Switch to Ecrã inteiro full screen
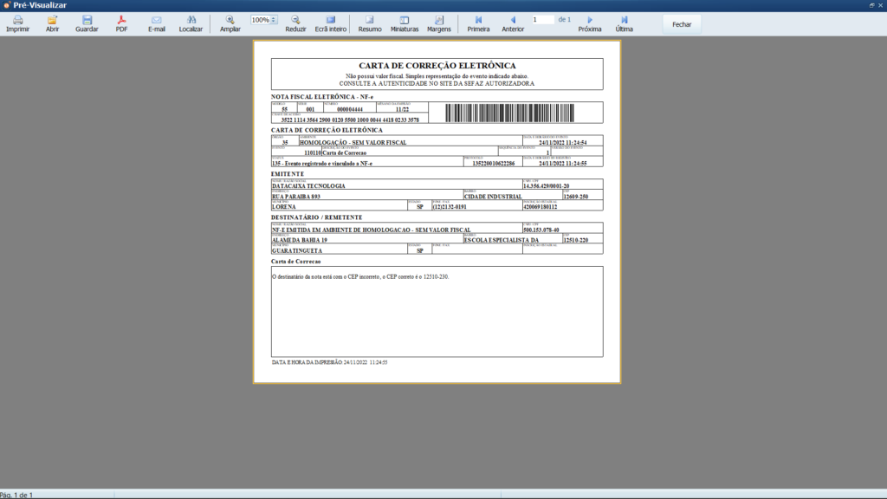The width and height of the screenshot is (887, 499). coord(331,23)
